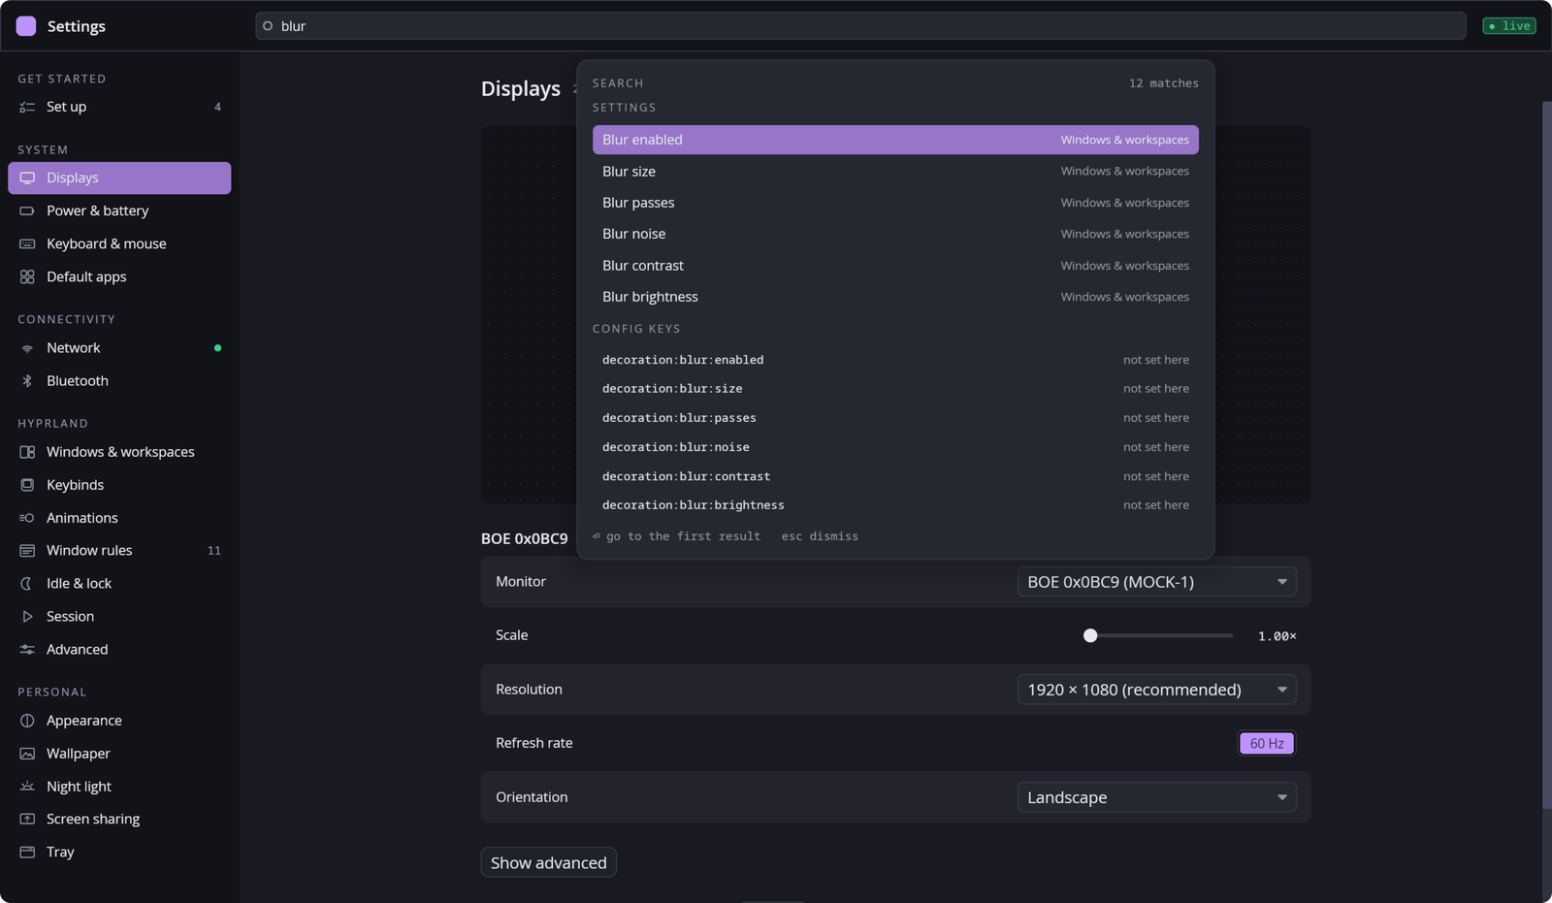Click the Keyboard & mouse icon

27,243
